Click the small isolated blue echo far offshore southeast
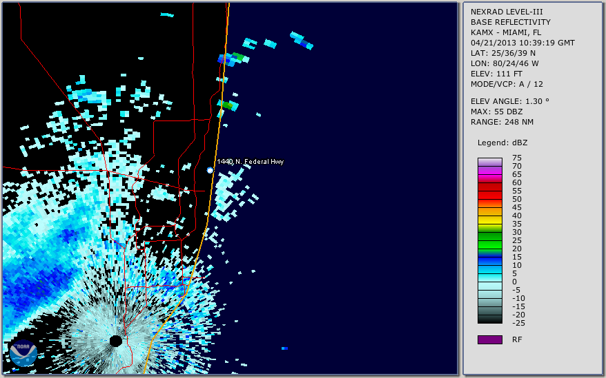The width and height of the screenshot is (606, 378). (284, 348)
